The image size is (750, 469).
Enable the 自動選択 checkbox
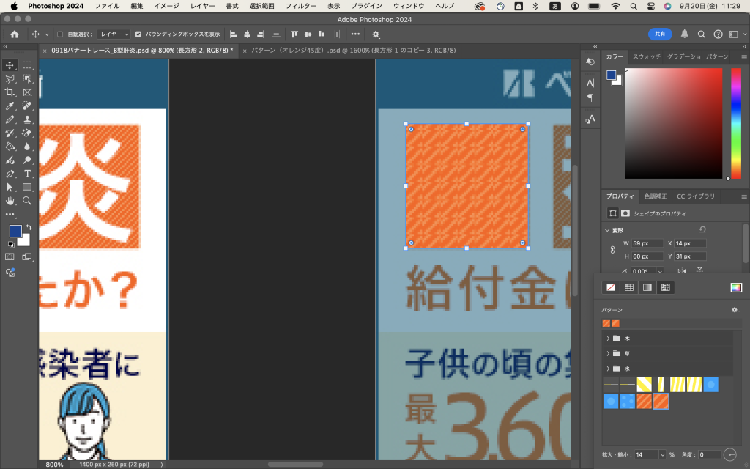pos(60,34)
